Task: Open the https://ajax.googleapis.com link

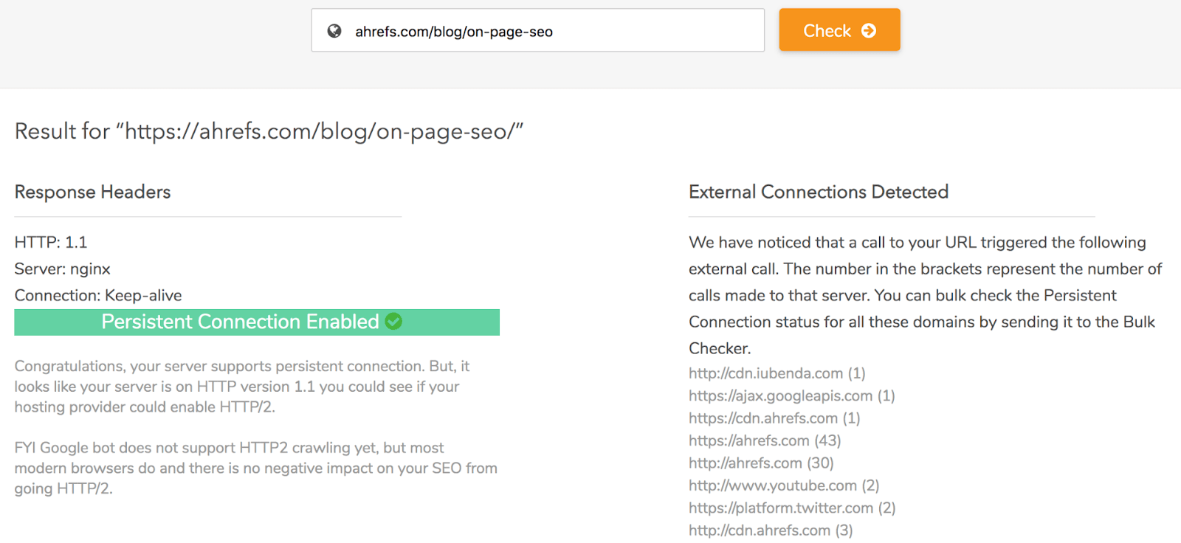Action: coord(779,395)
